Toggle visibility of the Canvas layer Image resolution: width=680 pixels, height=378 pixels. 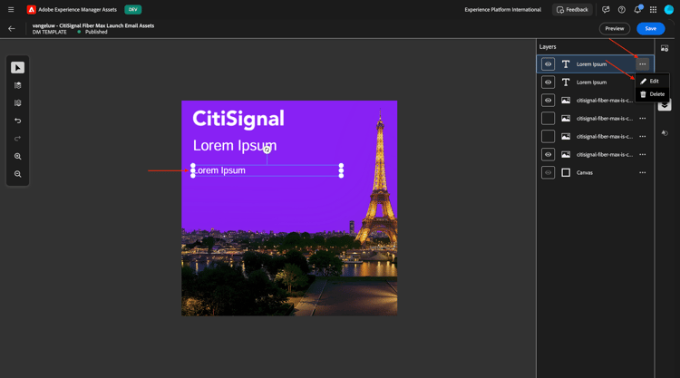tap(549, 172)
